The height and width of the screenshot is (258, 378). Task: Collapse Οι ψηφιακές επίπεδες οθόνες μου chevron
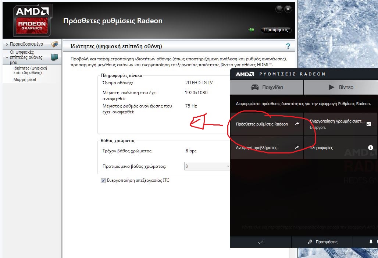click(x=7, y=57)
